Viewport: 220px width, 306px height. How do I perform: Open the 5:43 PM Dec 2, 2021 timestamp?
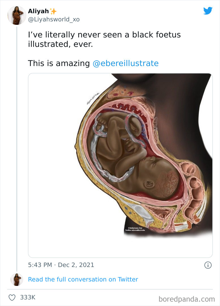61,265
